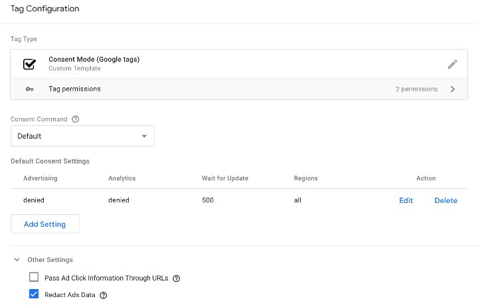Viewport: 478px width, 307px height.
Task: Click the Custom Template subtitle
Action: [x=74, y=68]
